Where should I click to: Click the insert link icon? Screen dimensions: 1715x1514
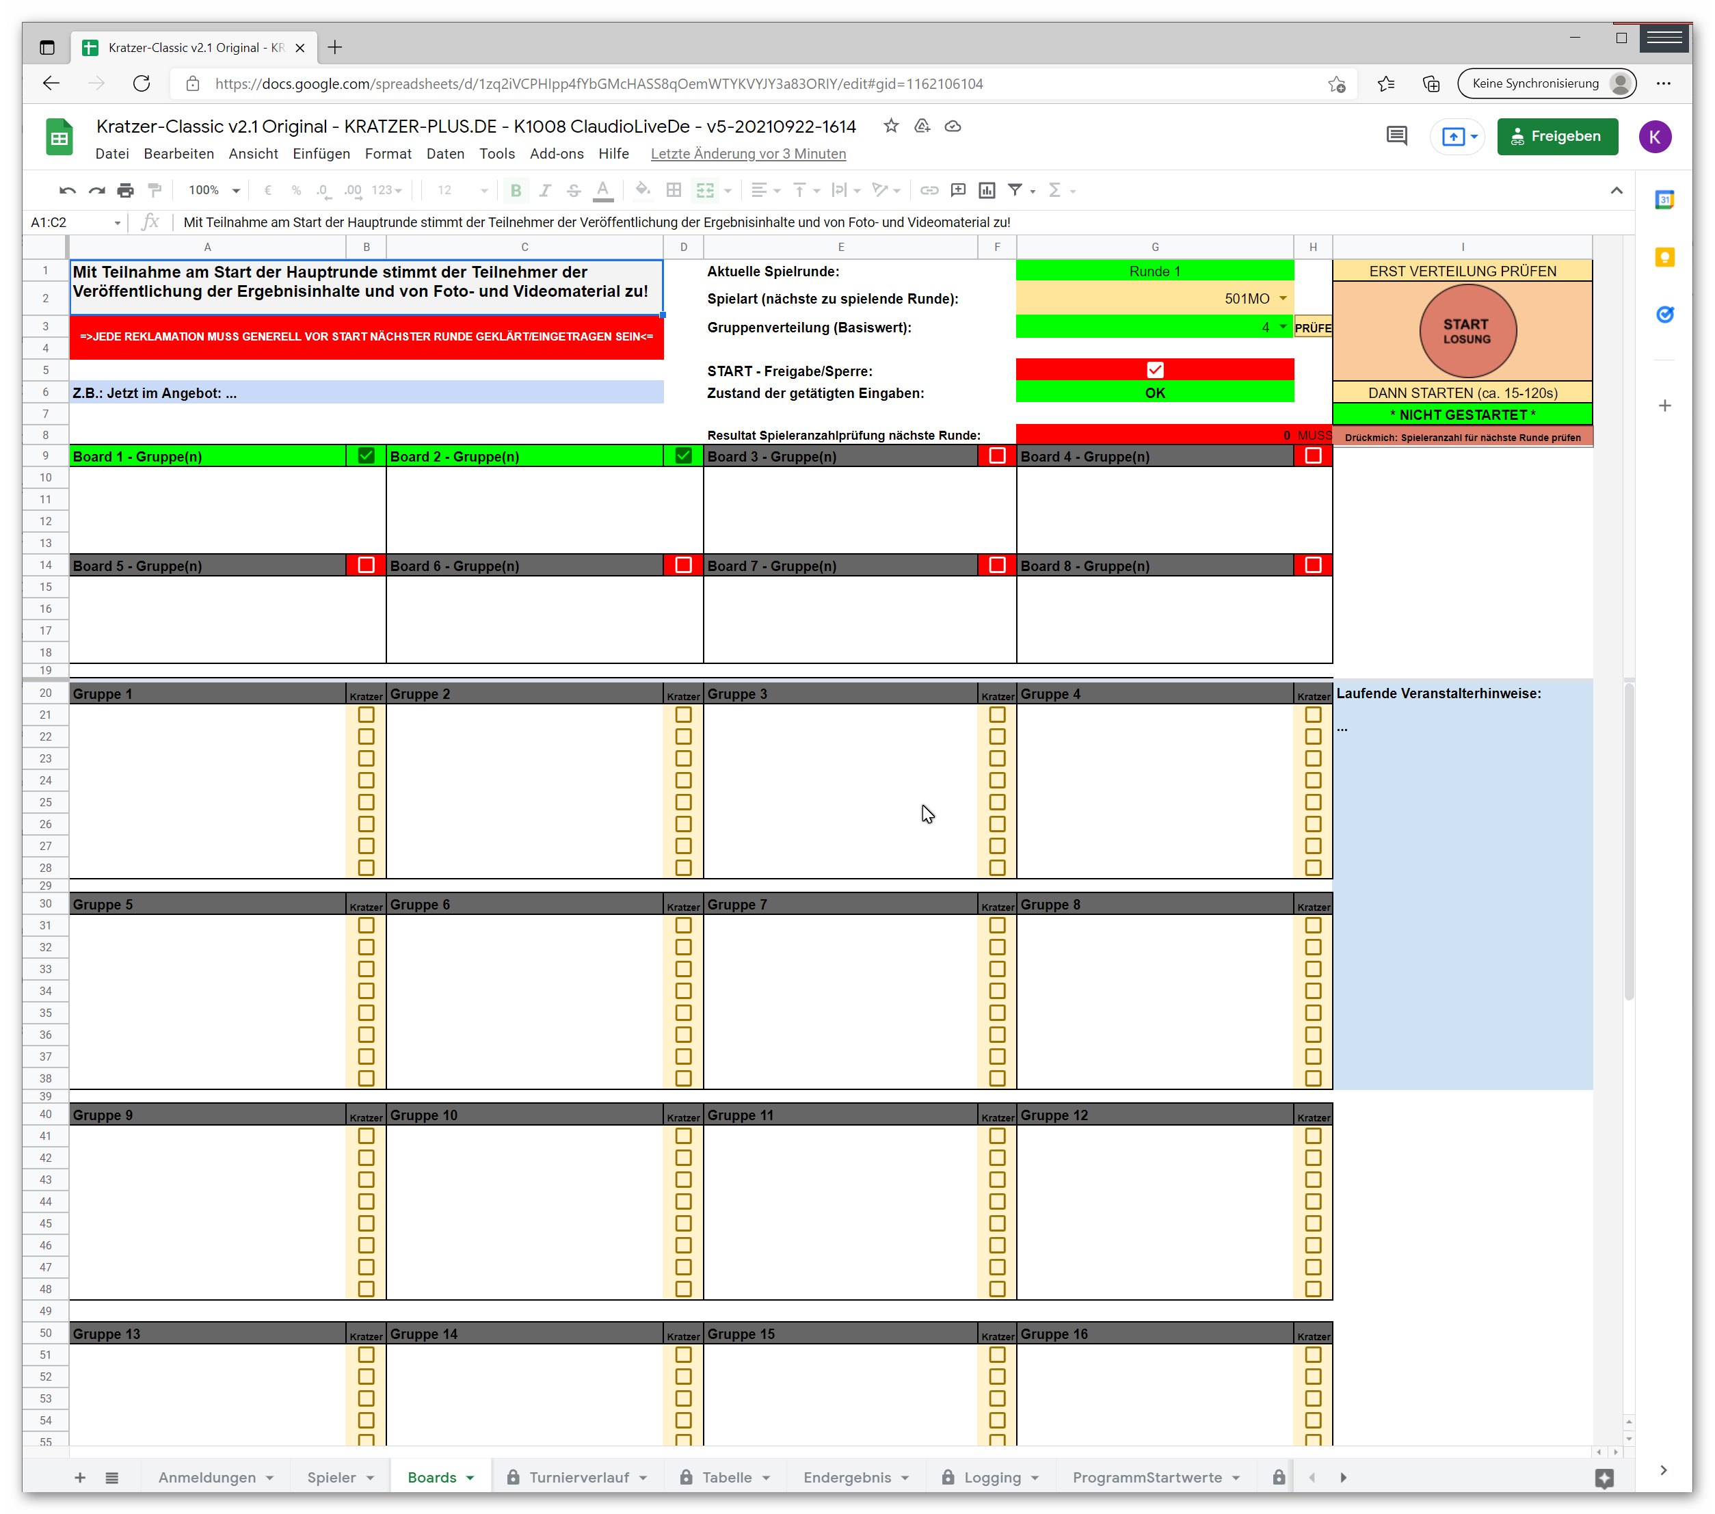929,191
